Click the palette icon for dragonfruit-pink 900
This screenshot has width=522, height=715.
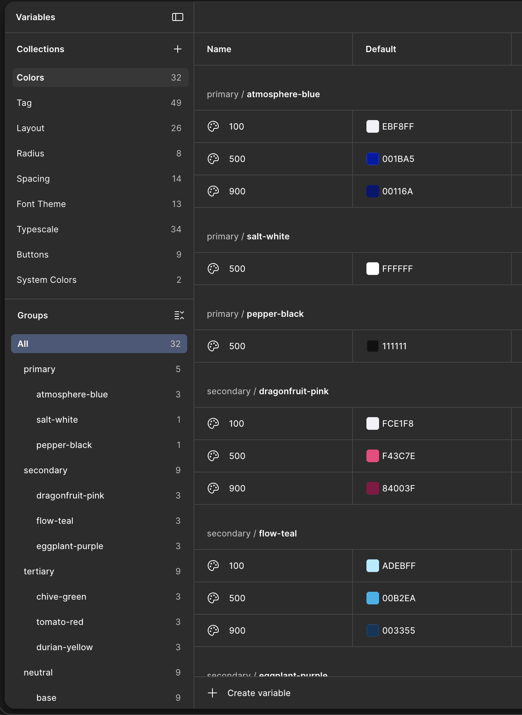pos(213,488)
